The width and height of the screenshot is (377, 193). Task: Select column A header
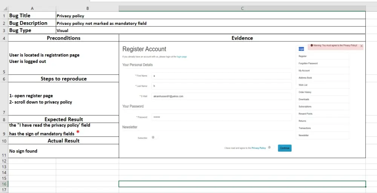pyautogui.click(x=32, y=9)
